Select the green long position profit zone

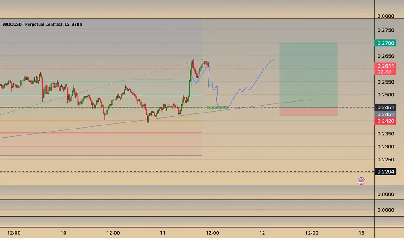pyautogui.click(x=308, y=75)
